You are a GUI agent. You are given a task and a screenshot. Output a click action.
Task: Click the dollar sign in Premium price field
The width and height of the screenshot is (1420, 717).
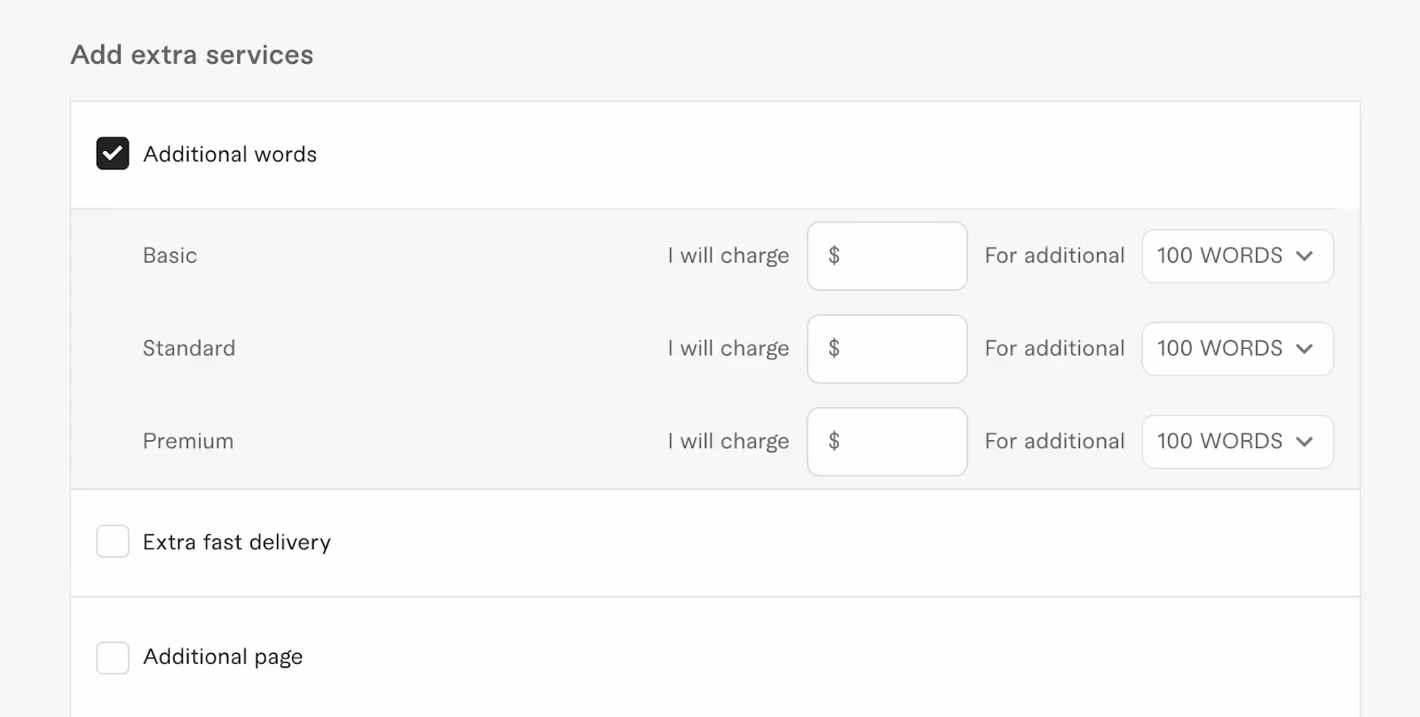pyautogui.click(x=833, y=441)
